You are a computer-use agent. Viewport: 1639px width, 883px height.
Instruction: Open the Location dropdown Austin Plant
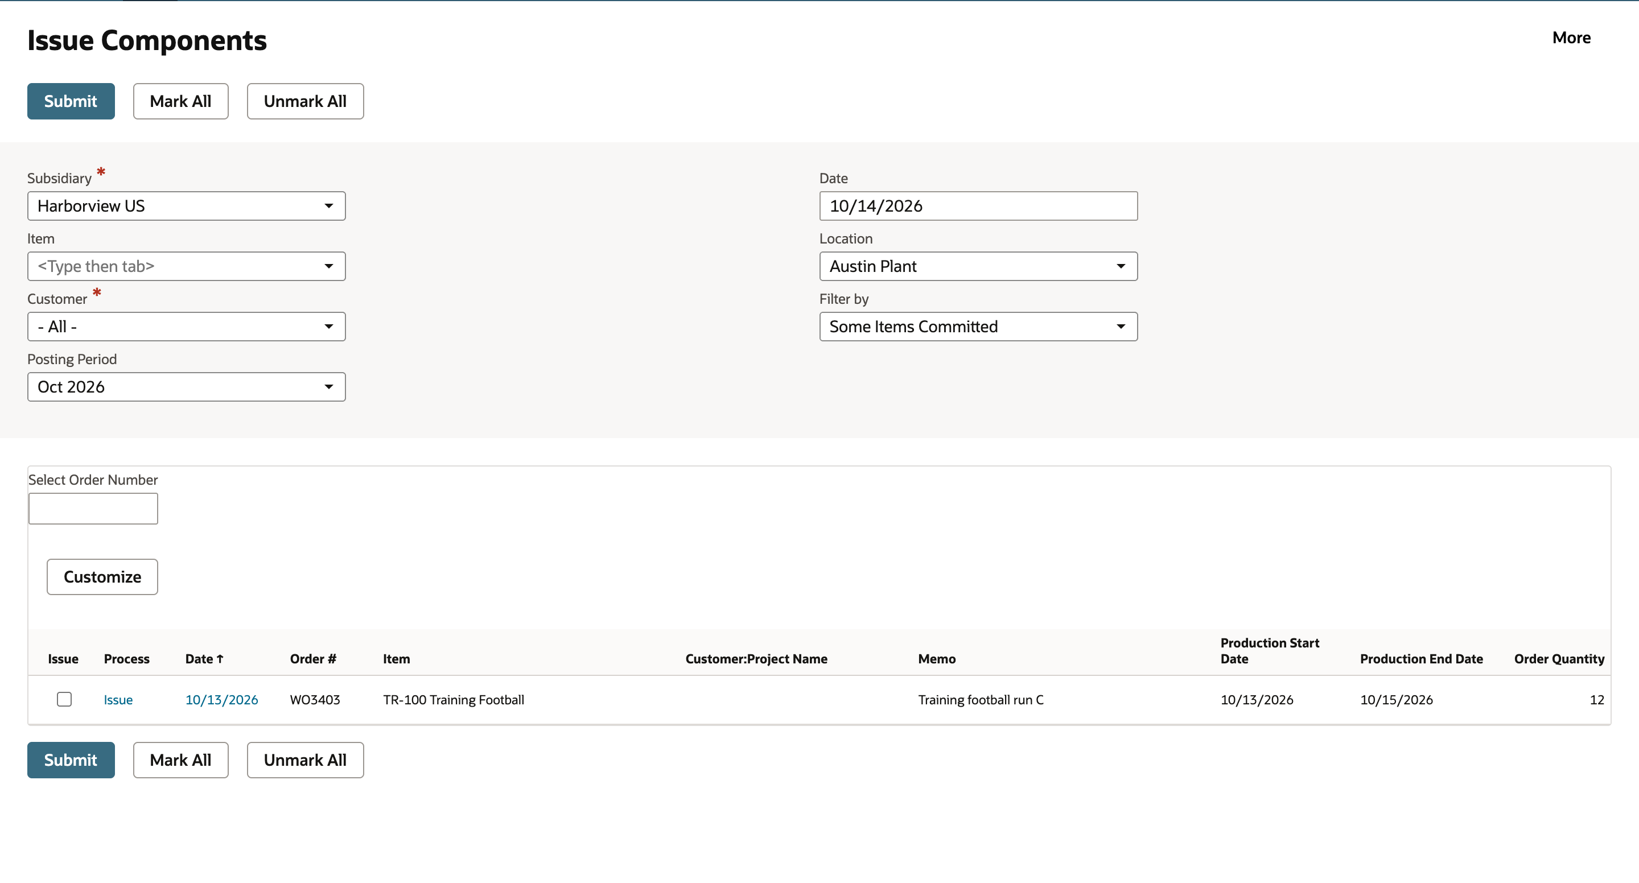978,266
